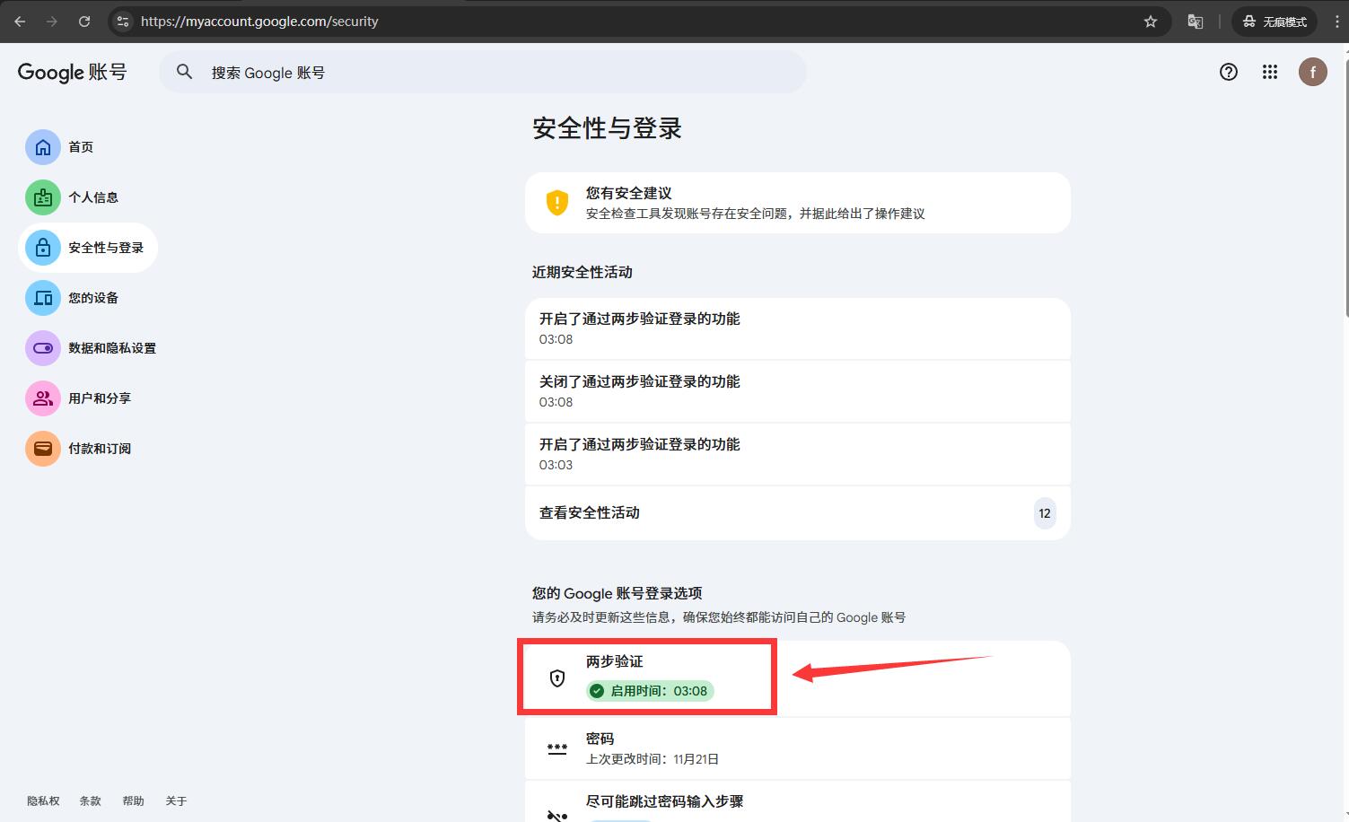
Task: Open first 开启了通过两步验证登录的功能 03:08 entry
Action: [x=798, y=328]
